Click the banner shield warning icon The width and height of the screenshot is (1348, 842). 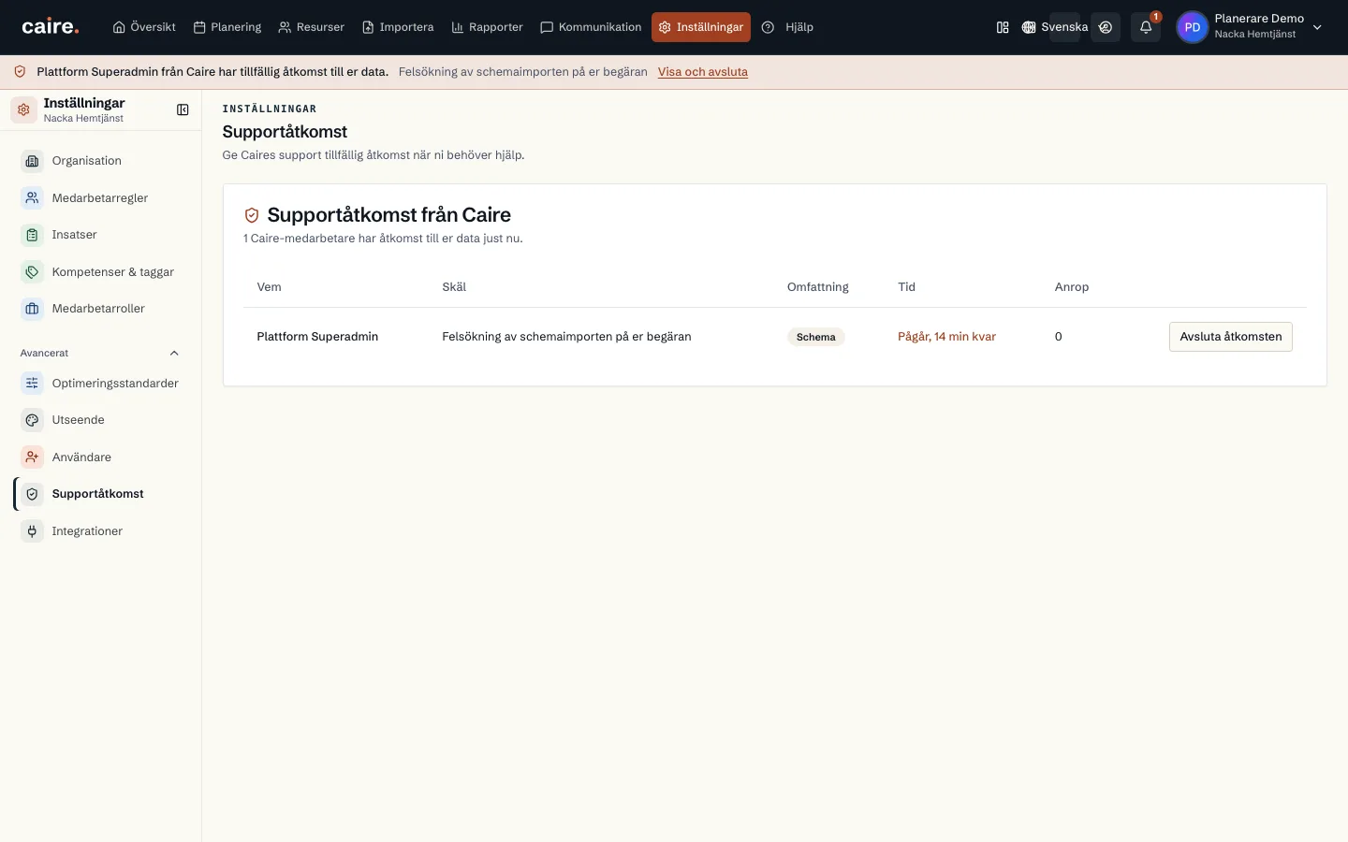point(20,72)
